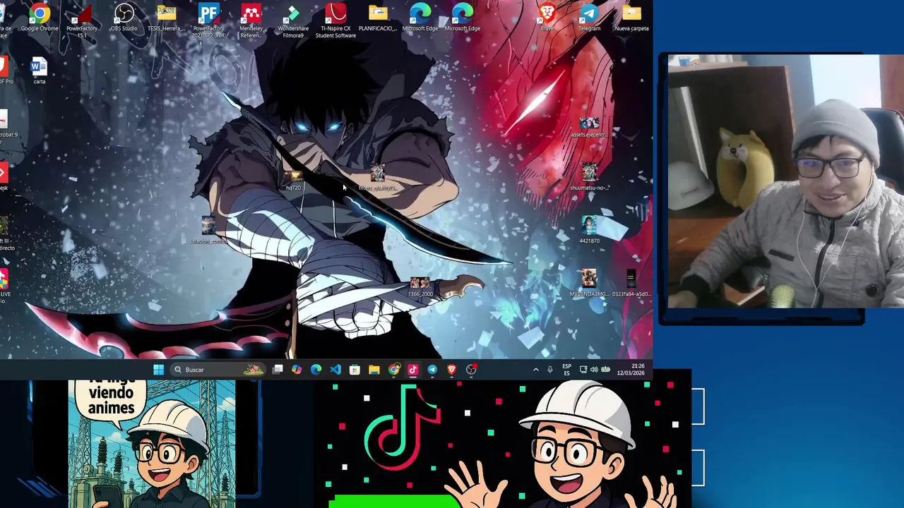
Task: Select the carta Word document
Action: tap(40, 71)
